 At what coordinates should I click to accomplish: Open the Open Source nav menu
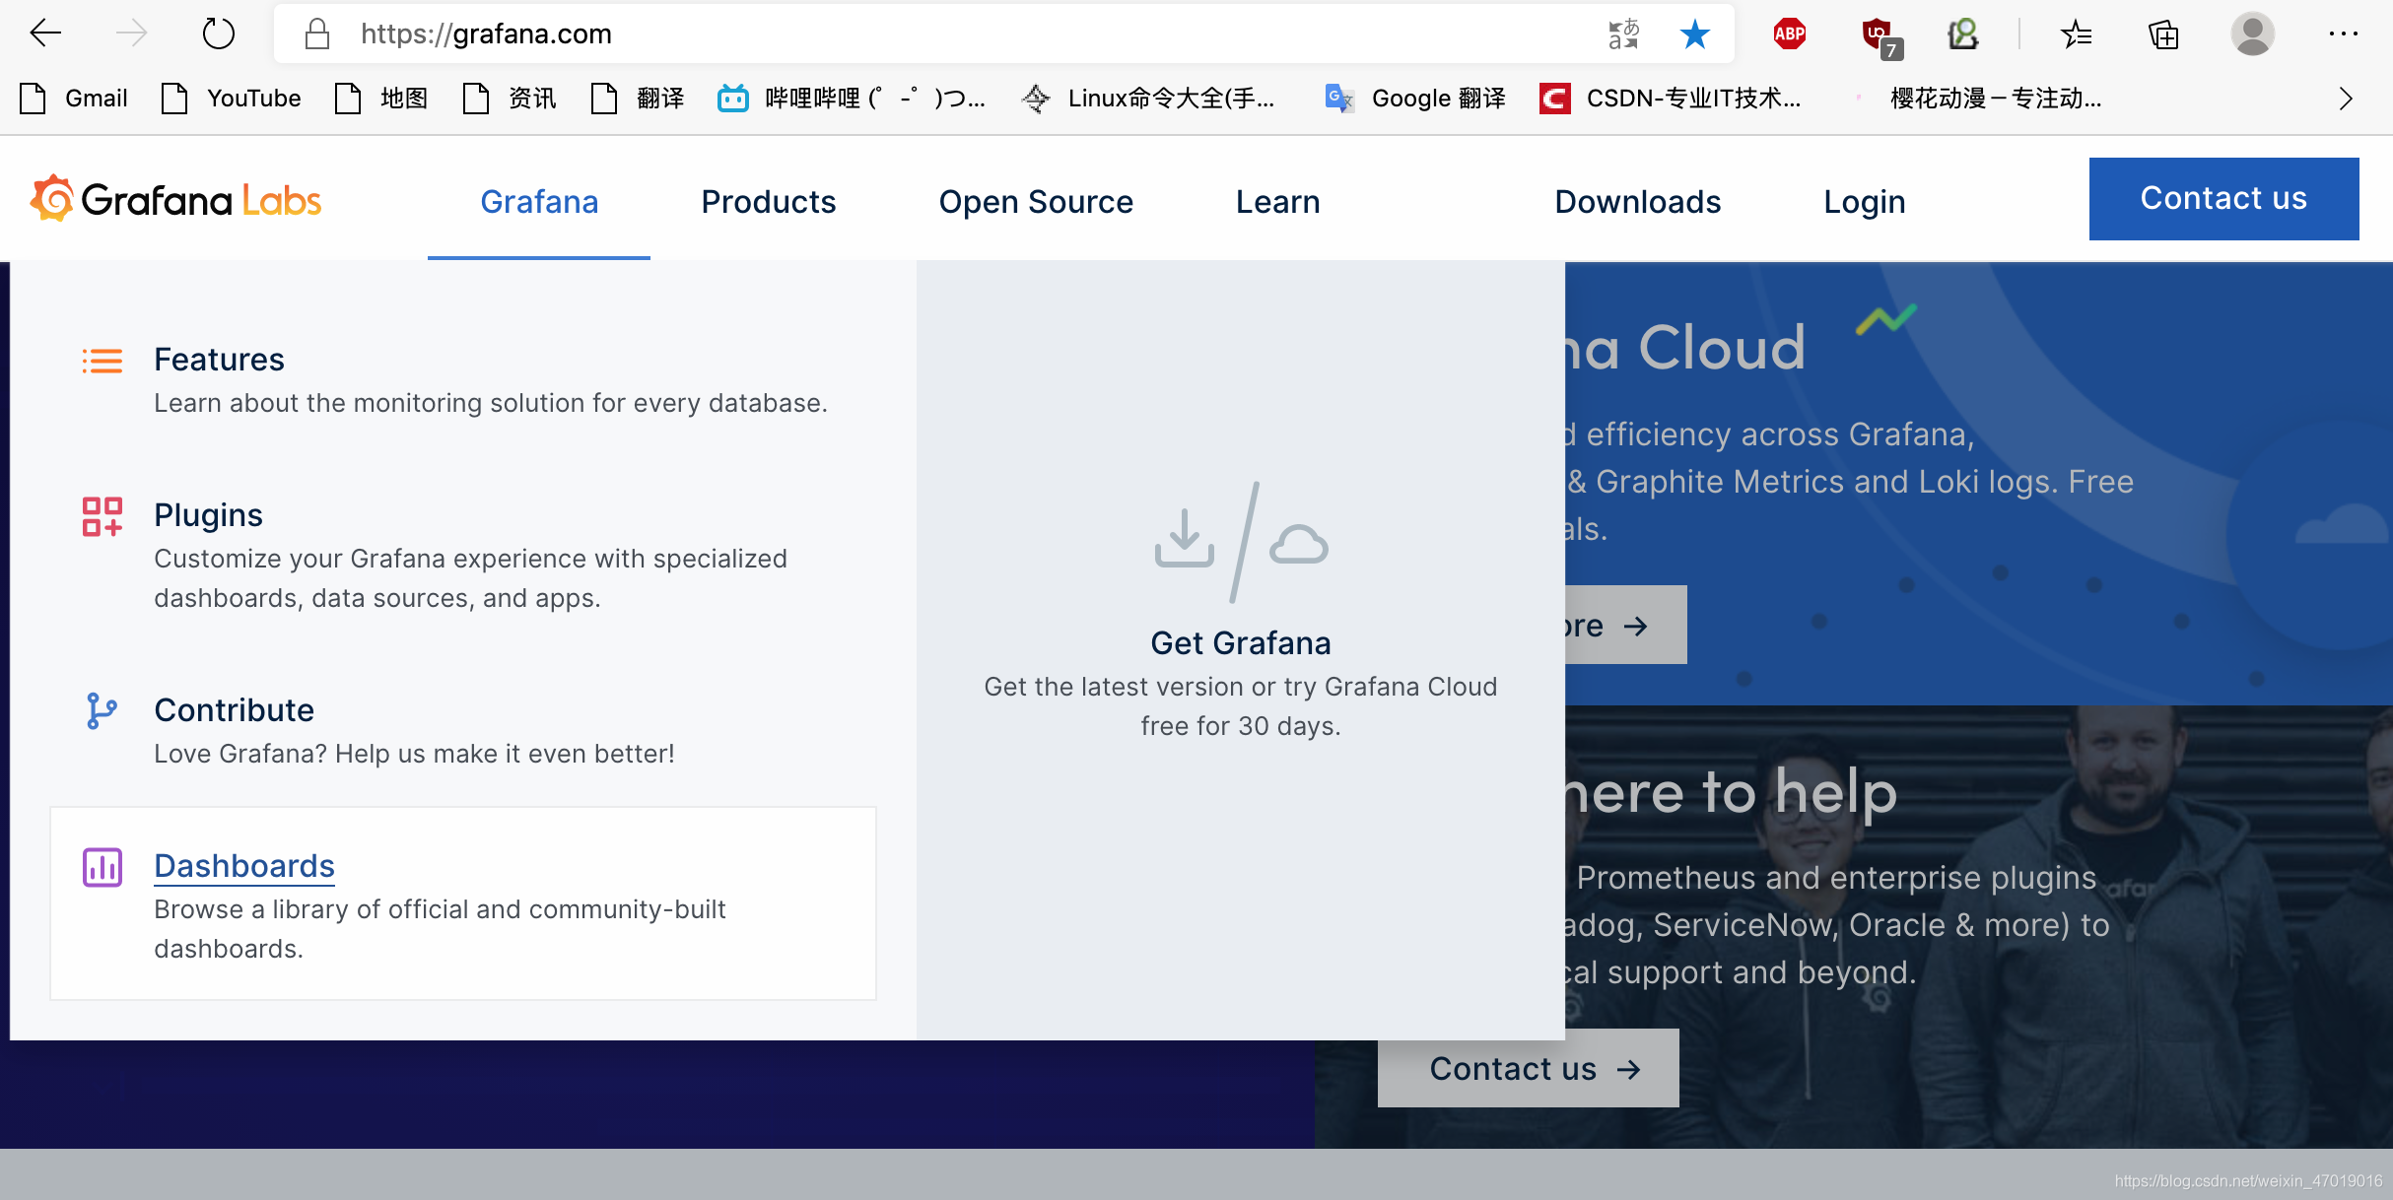point(1036,201)
